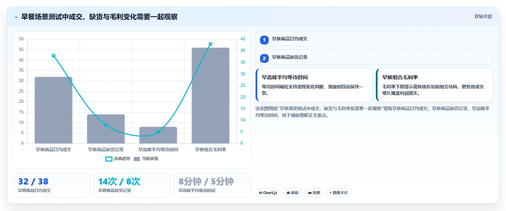Click the left axis value 50

[x=21, y=39]
